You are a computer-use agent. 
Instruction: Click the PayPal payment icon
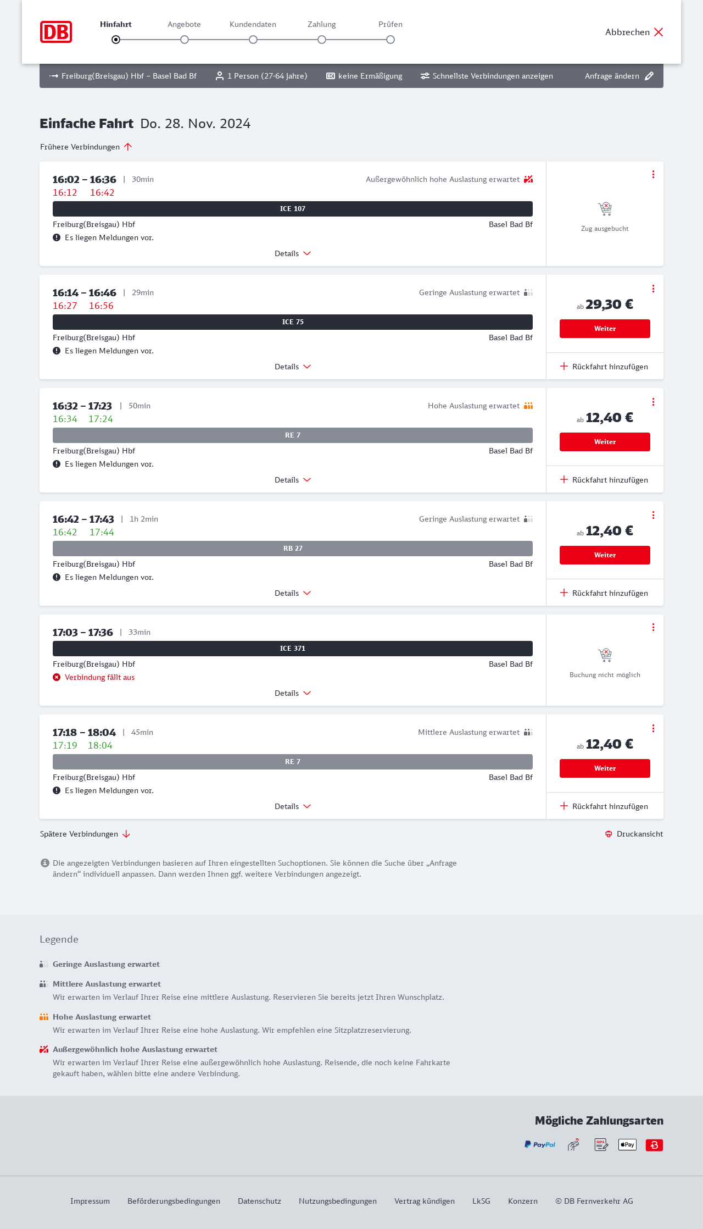540,1145
